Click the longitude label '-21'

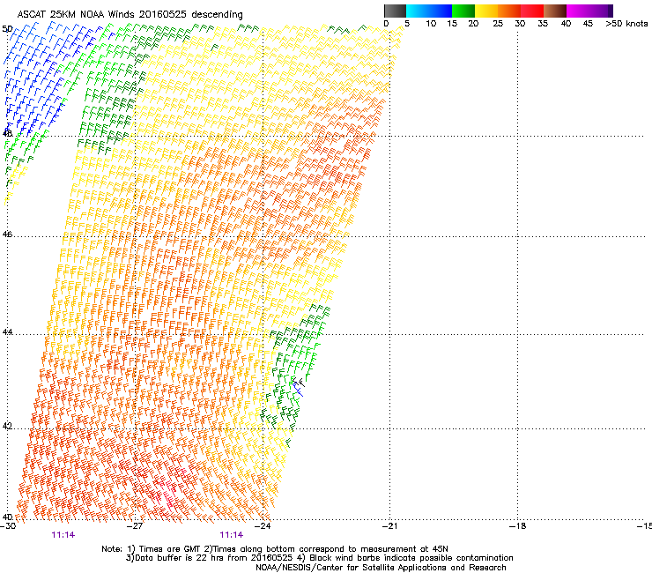pyautogui.click(x=390, y=526)
